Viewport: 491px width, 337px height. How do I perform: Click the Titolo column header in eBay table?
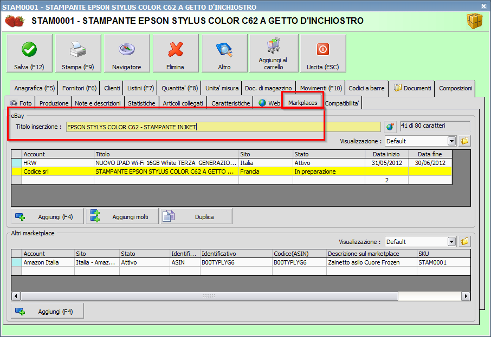coord(166,154)
